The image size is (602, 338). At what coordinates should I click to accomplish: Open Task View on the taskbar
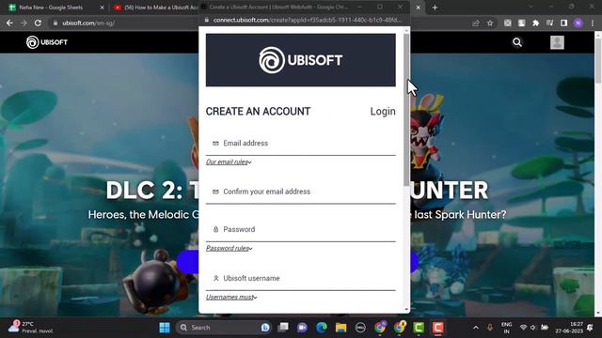pos(283,328)
